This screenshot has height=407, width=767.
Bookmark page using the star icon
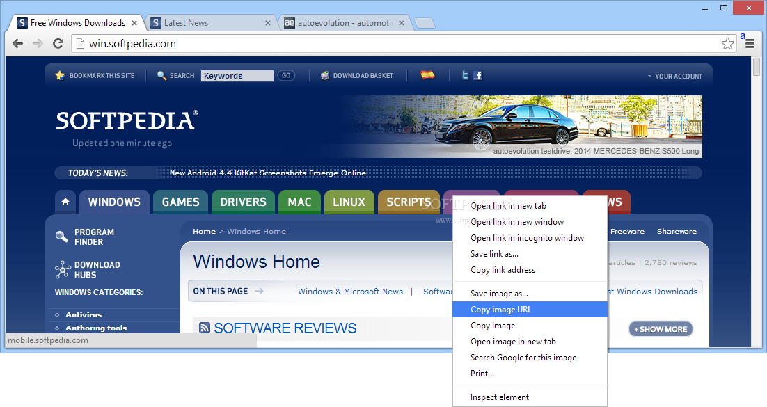coord(727,44)
